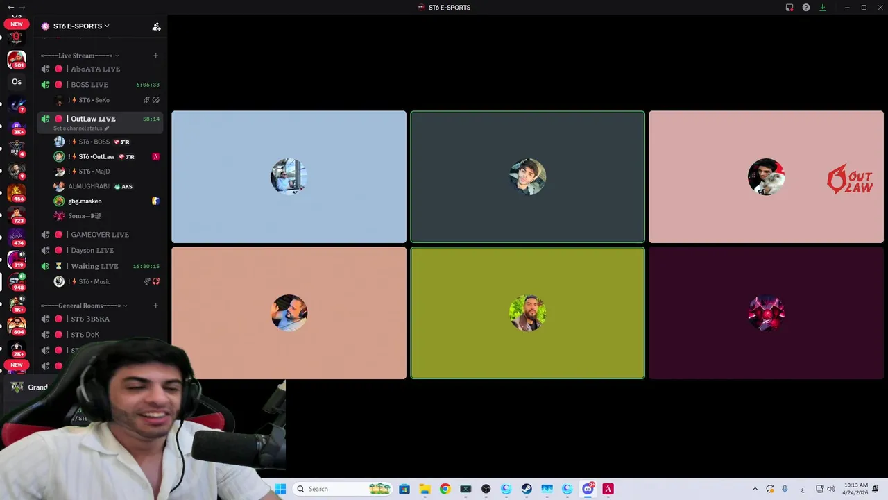888x500 pixels.
Task: Select user ST6 • OutLaw in voice list
Action: coord(108,157)
